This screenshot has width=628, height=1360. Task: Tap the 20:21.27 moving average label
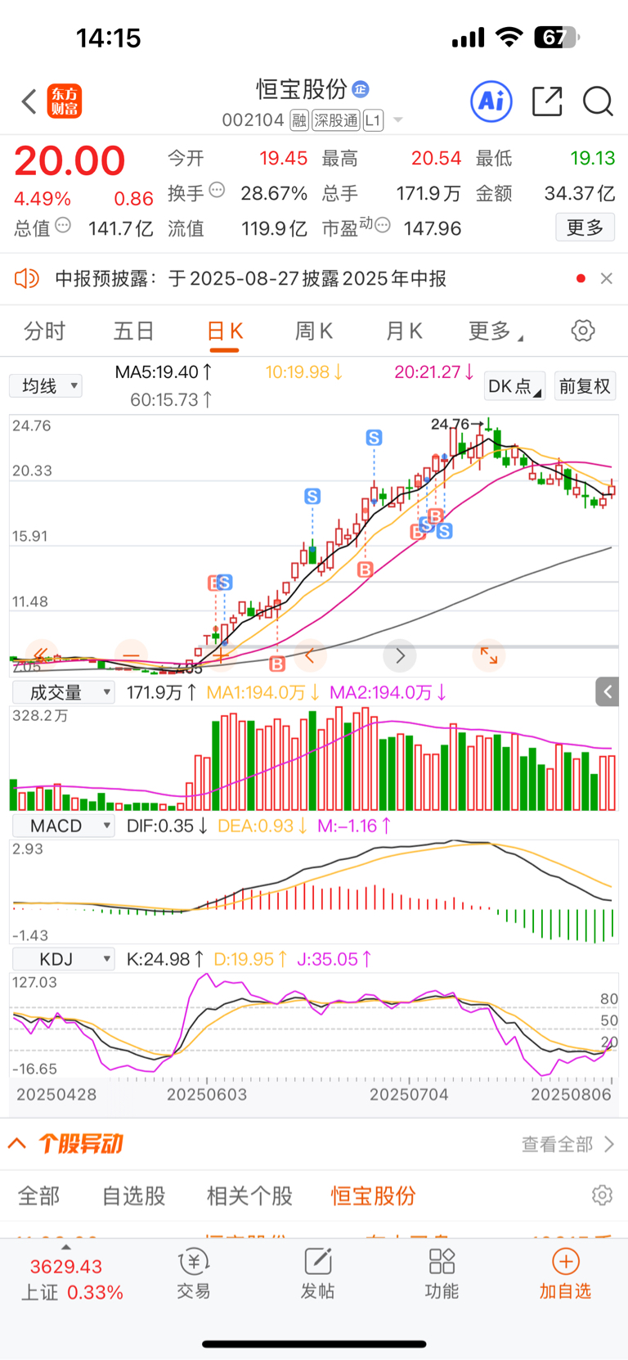[x=434, y=372]
